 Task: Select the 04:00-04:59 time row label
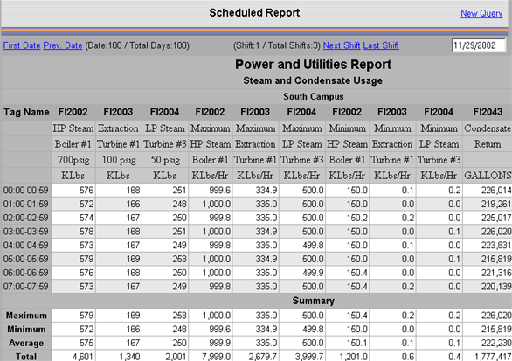point(26,245)
